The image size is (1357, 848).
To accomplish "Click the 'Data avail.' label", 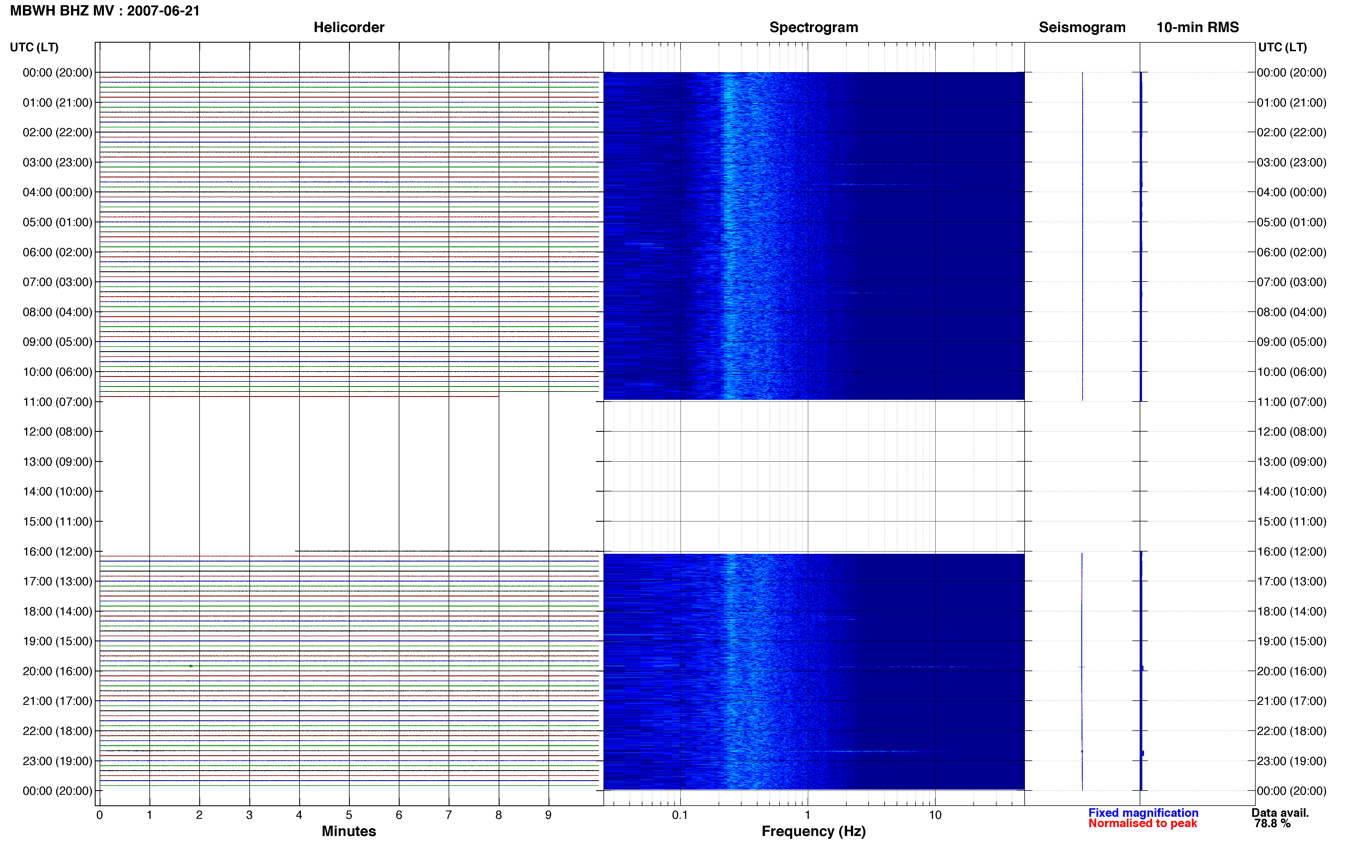I will pos(1280,813).
